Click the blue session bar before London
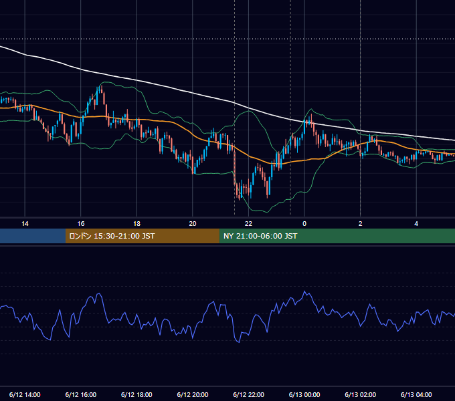 pos(33,236)
